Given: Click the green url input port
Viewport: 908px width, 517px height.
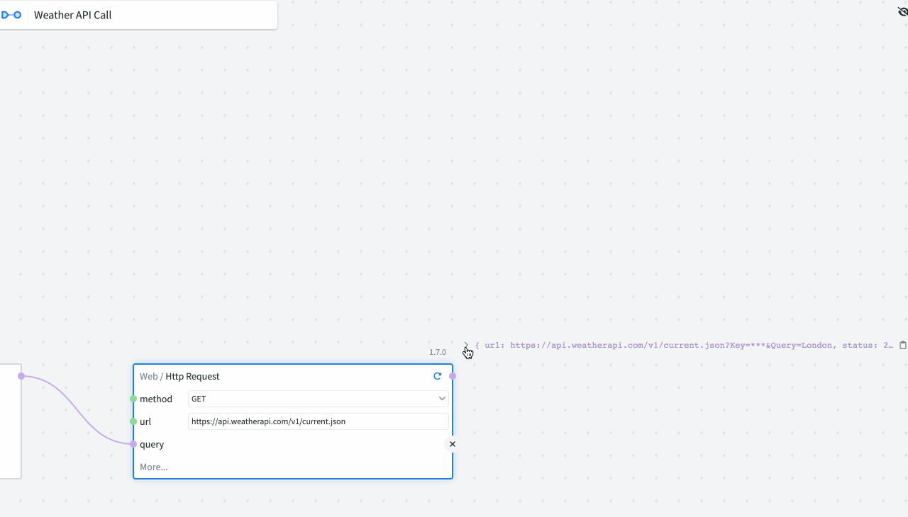Looking at the screenshot, I should coord(133,421).
